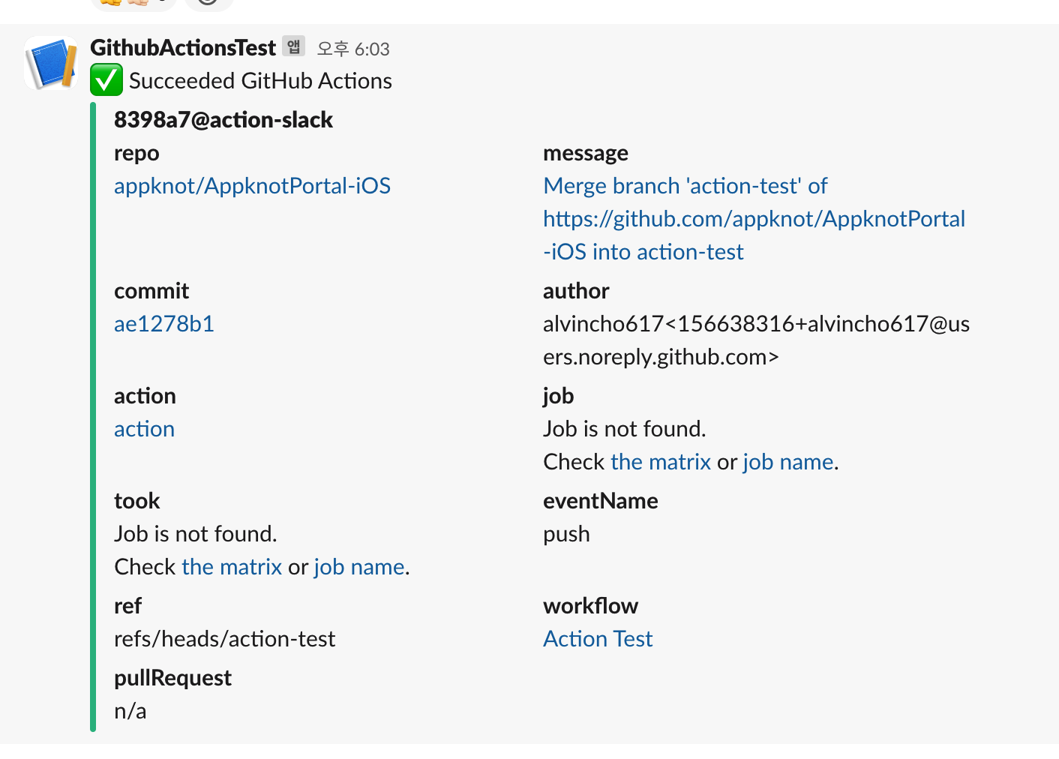The height and width of the screenshot is (759, 1059).
Task: Click the 'workflow' field label
Action: point(591,606)
